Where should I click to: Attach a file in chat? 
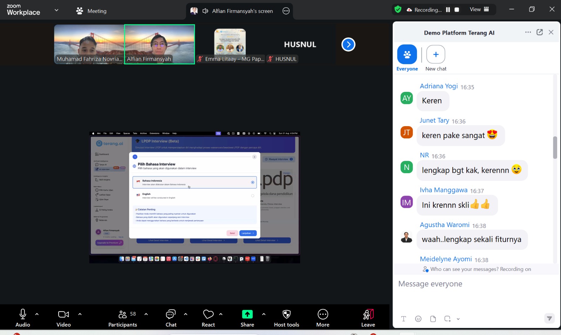point(433,319)
